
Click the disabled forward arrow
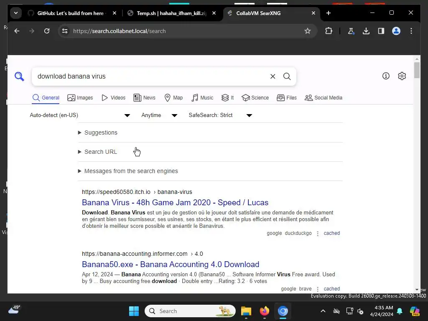click(x=32, y=31)
